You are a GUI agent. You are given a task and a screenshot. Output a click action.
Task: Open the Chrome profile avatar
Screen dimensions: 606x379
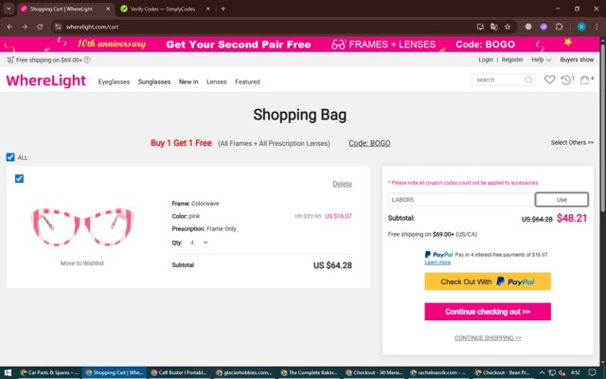(x=581, y=27)
